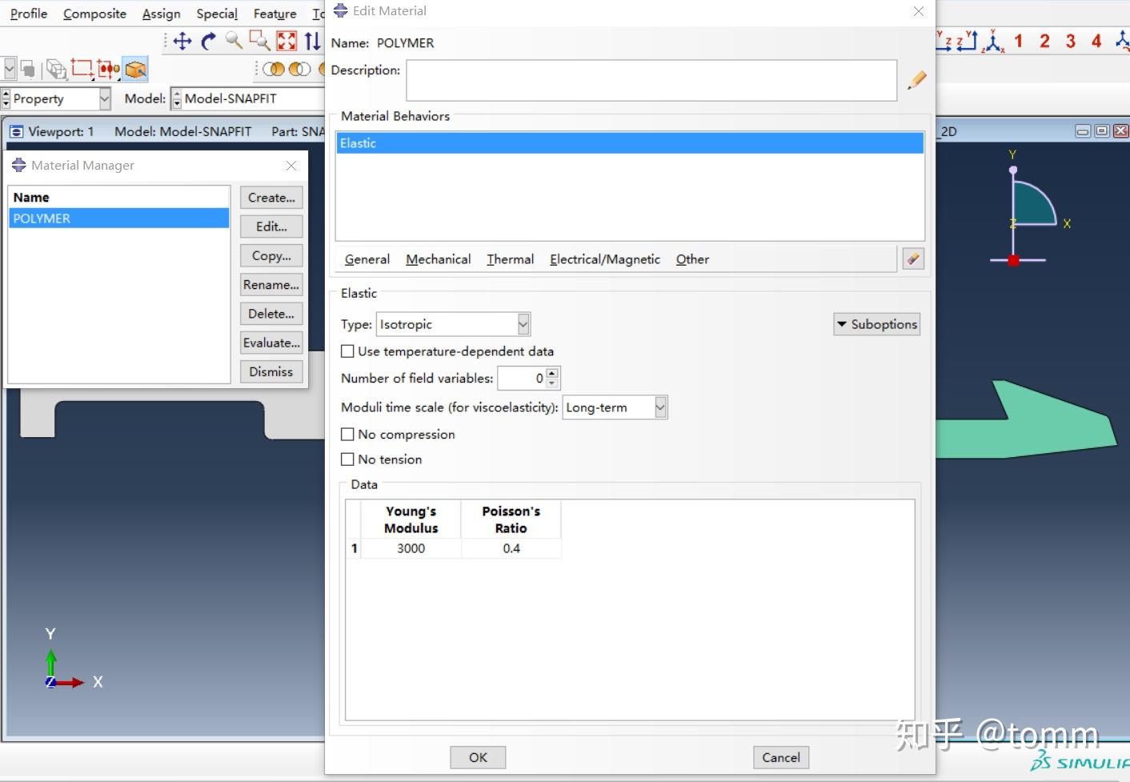Click the display group intersect circles icon

[x=274, y=70]
